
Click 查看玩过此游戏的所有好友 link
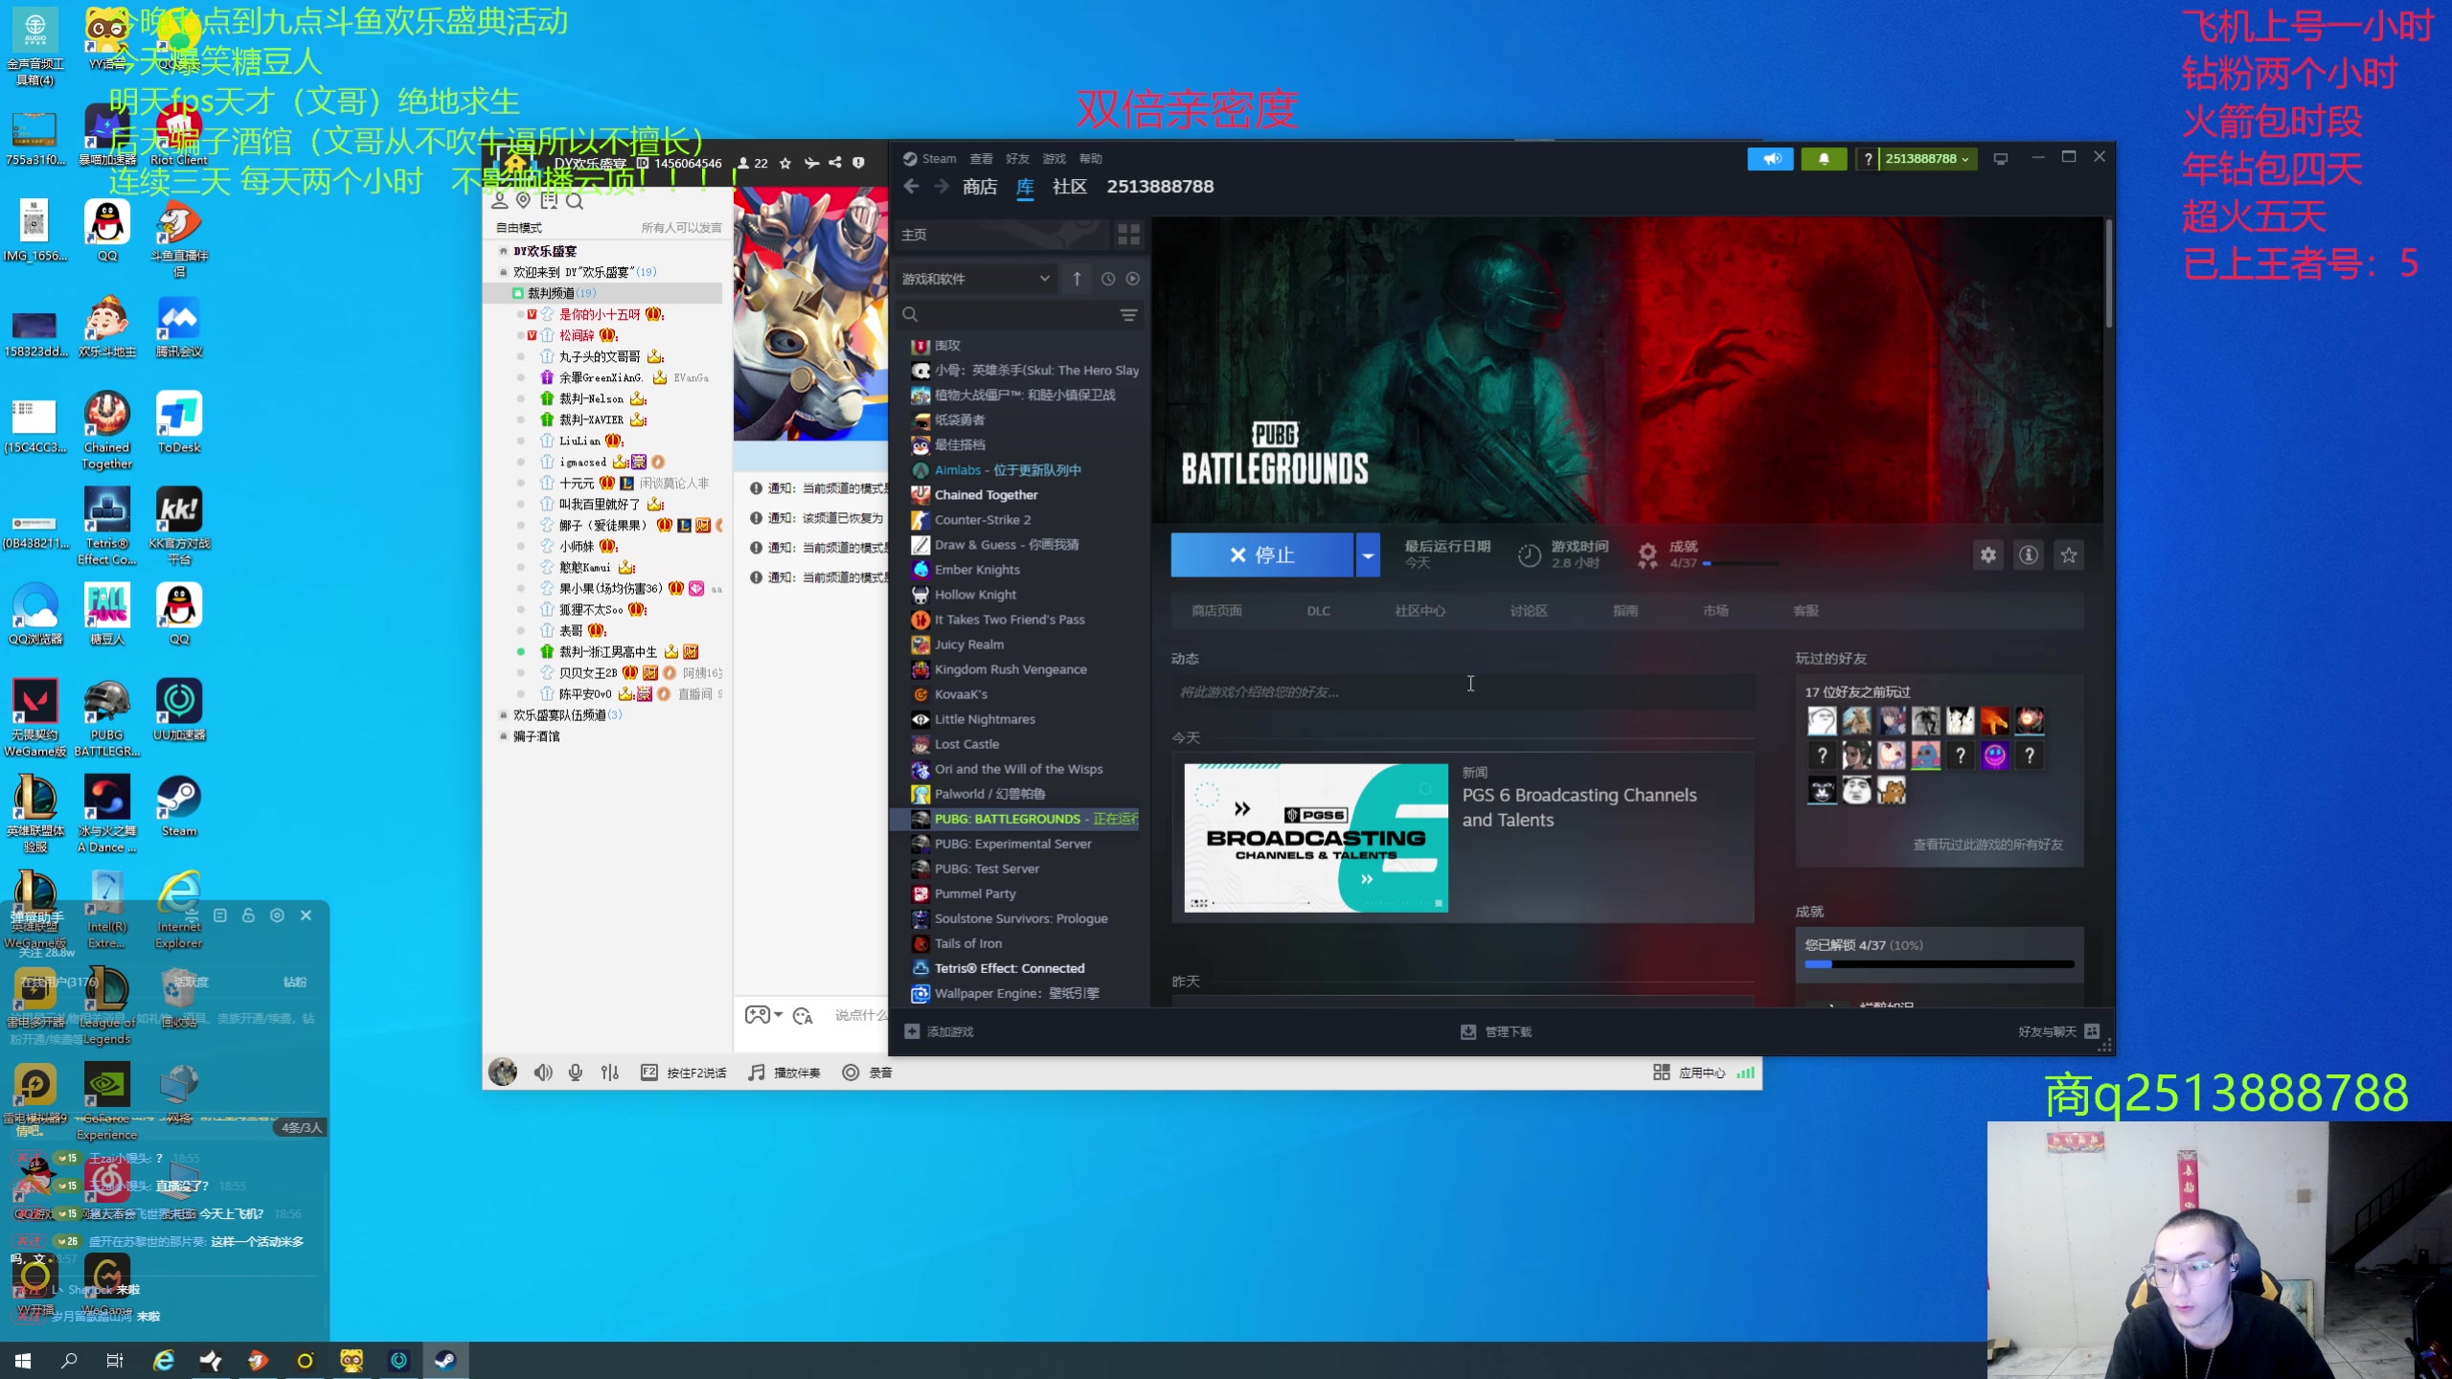tap(1988, 845)
